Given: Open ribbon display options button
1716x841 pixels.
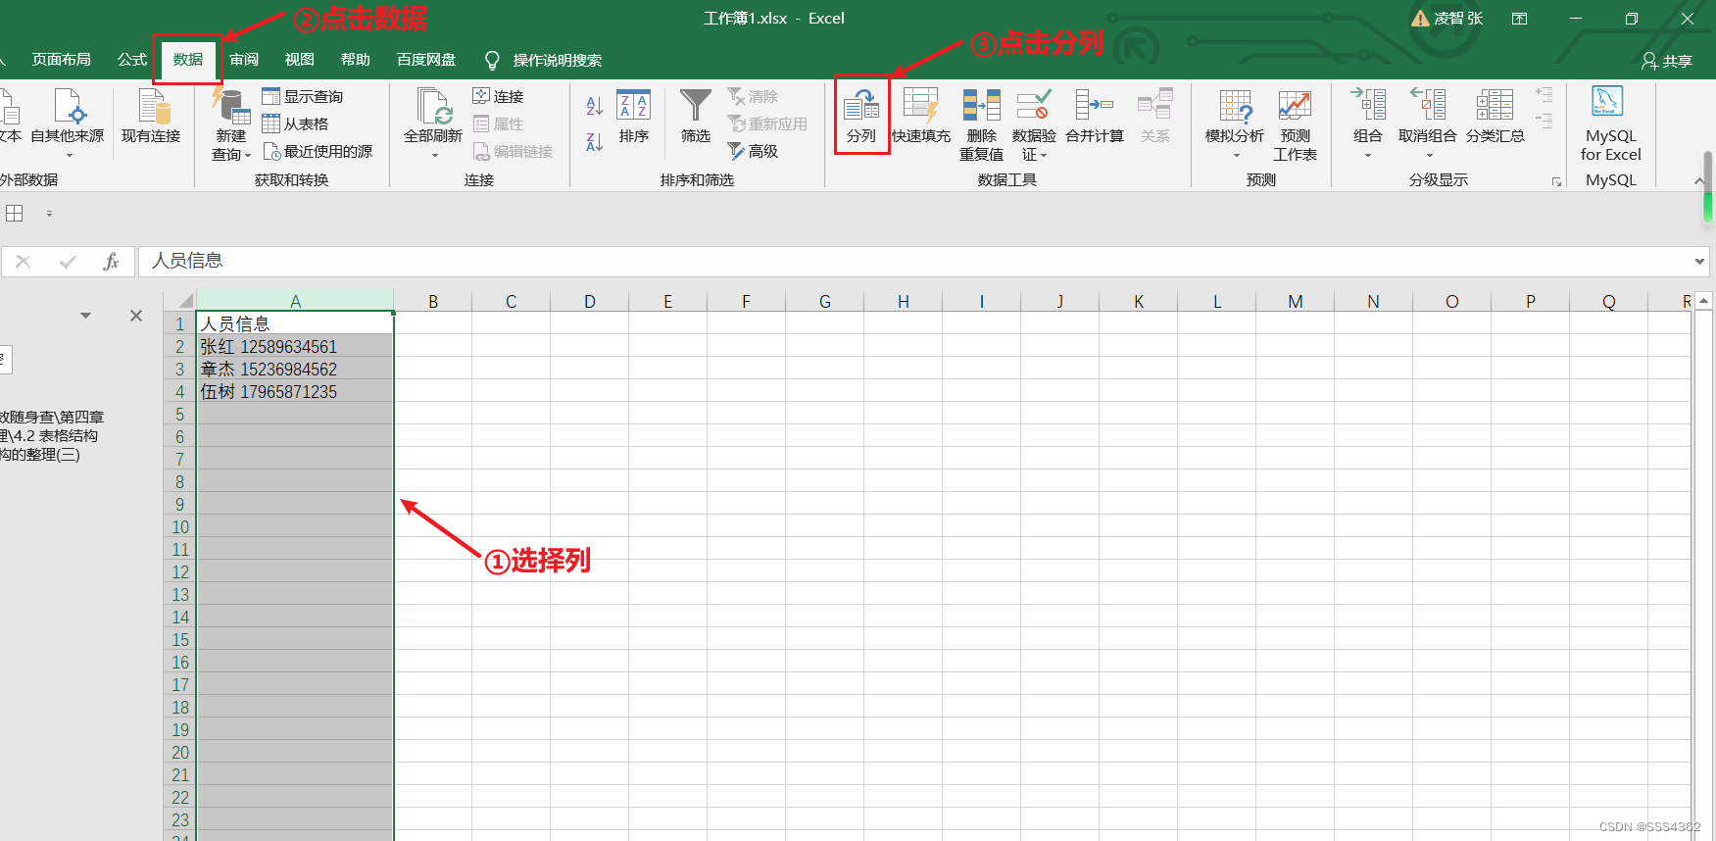Looking at the screenshot, I should point(1520,19).
